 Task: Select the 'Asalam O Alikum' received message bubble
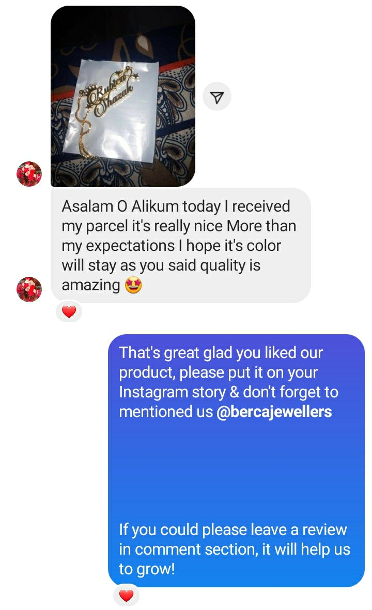click(180, 245)
